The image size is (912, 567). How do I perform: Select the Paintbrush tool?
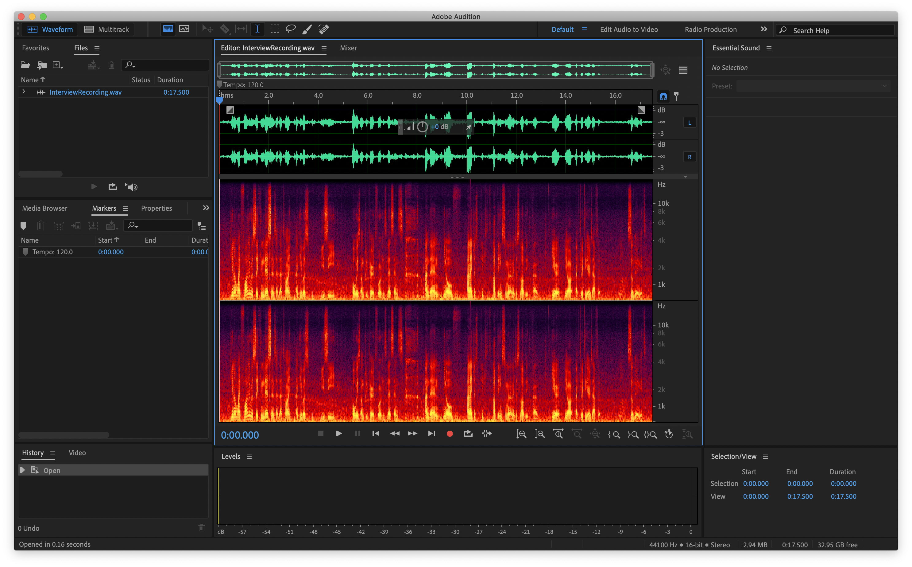[x=307, y=29]
